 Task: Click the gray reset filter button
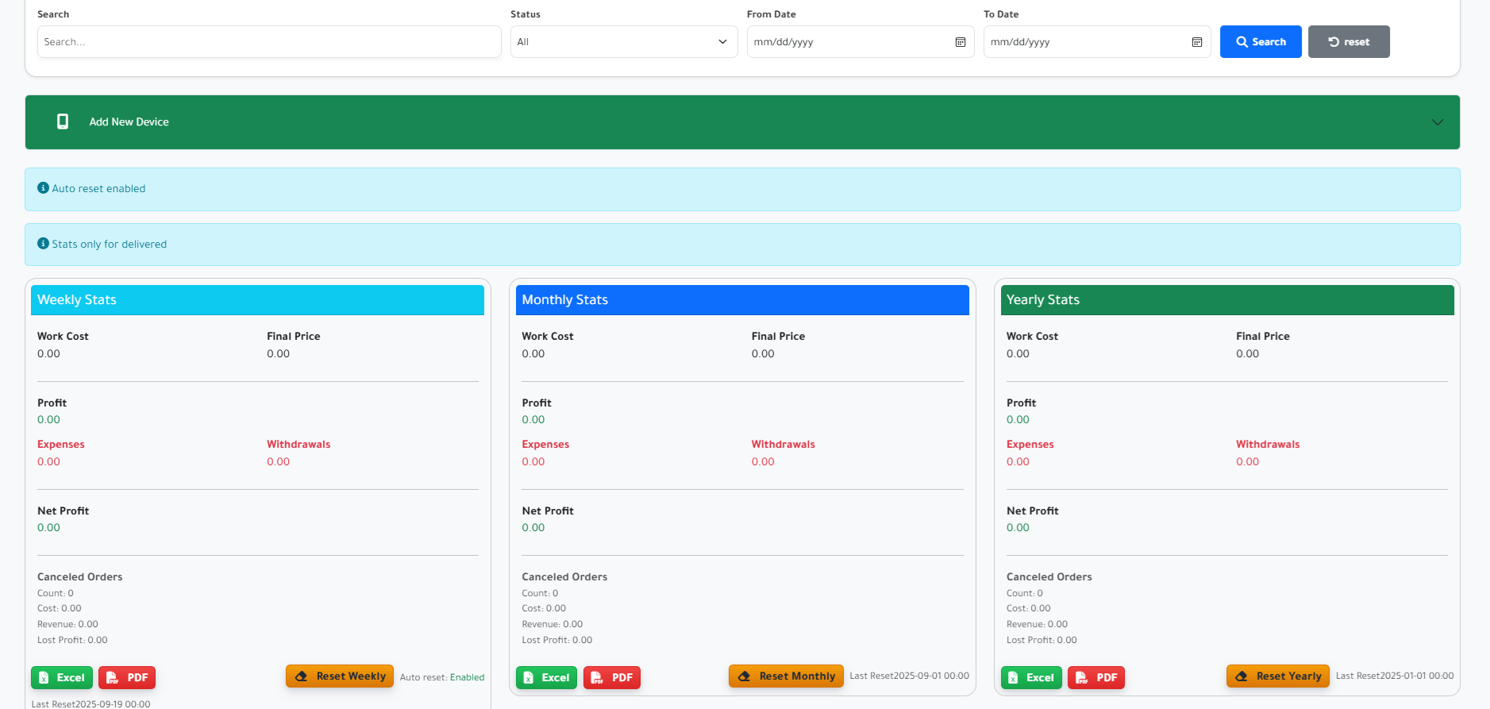(x=1348, y=42)
